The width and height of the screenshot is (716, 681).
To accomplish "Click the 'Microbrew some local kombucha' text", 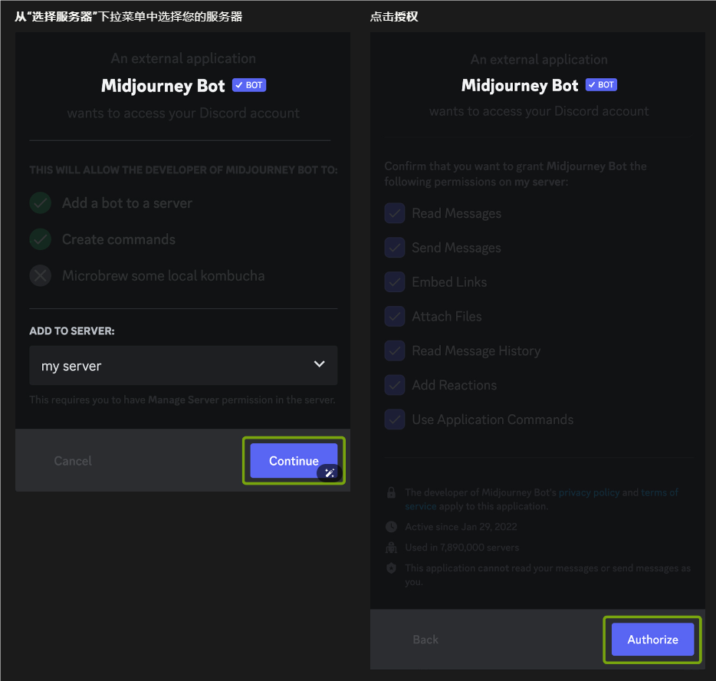I will [x=163, y=276].
